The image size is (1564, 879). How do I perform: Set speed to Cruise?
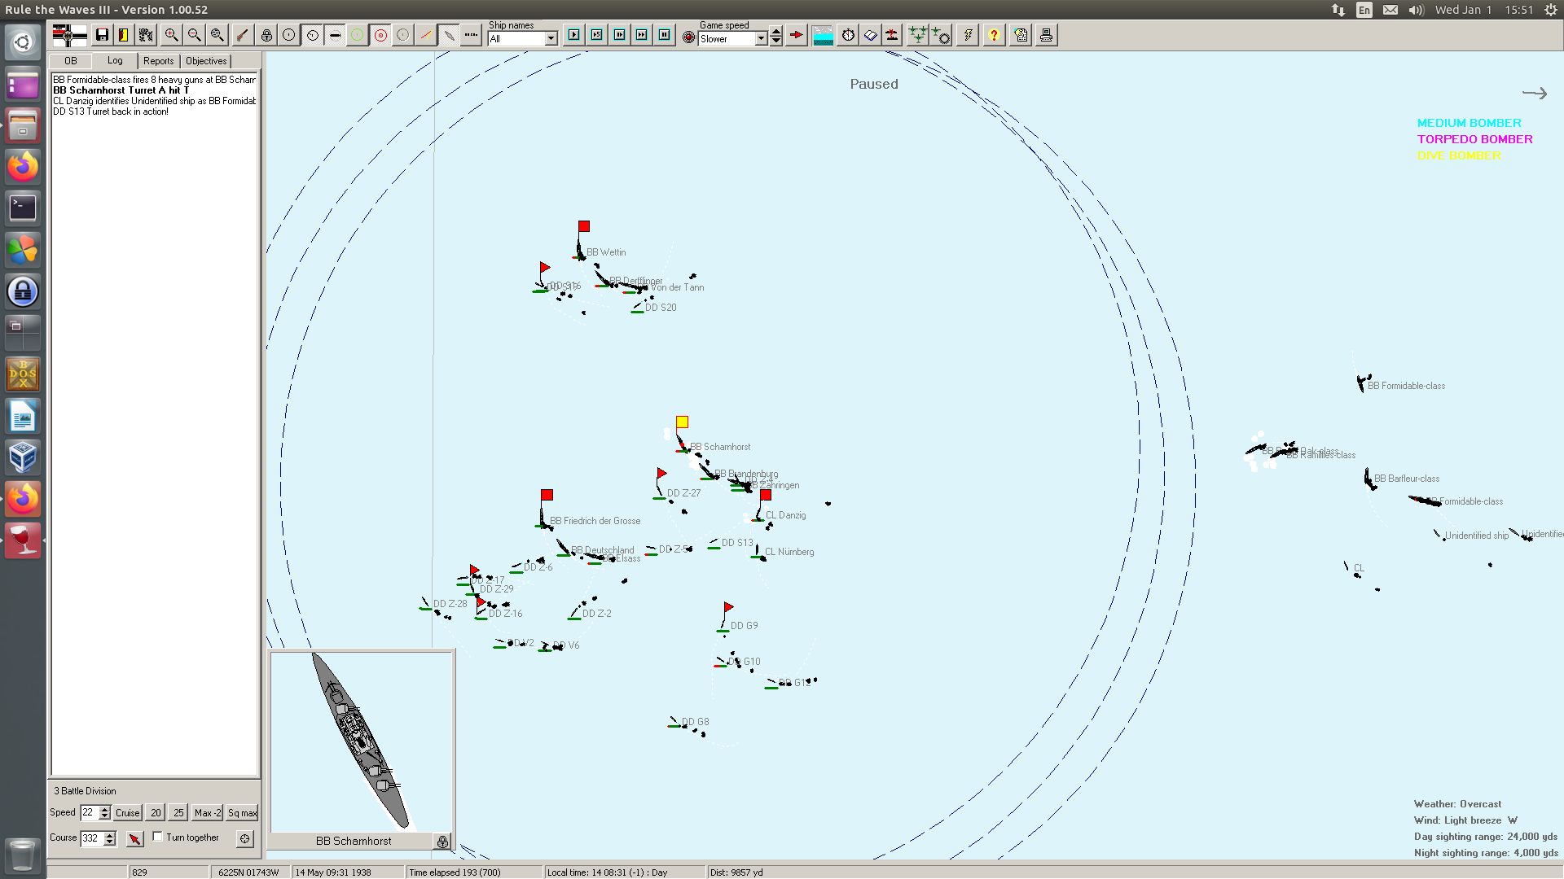(128, 812)
